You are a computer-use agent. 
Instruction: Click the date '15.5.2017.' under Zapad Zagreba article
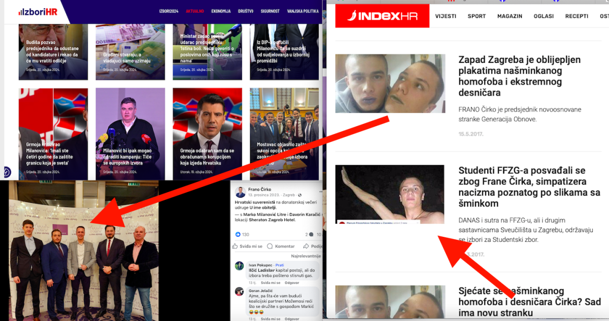tap(470, 134)
